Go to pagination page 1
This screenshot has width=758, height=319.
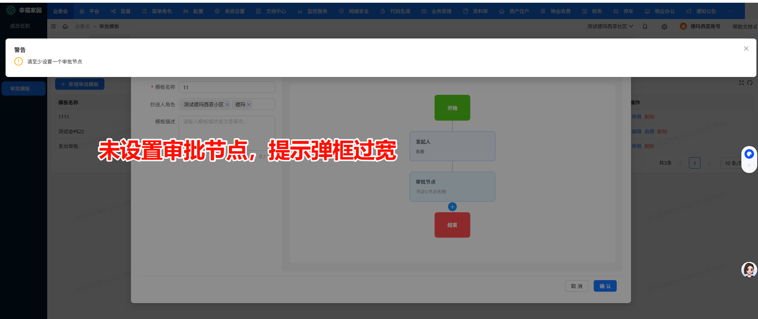point(695,163)
